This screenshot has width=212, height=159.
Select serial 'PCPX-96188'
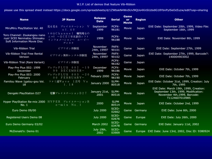coord(115,38)
